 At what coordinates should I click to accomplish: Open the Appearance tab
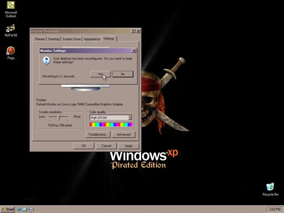point(92,39)
